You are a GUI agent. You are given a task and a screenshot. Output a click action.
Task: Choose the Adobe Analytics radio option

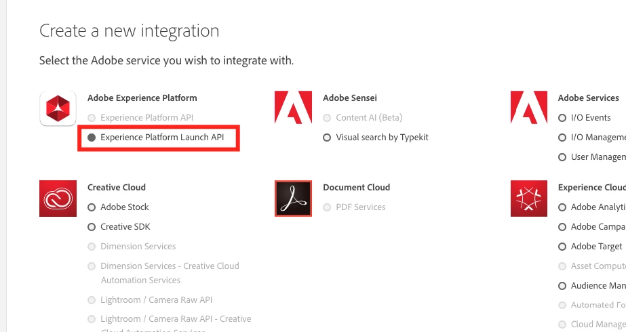[562, 207]
